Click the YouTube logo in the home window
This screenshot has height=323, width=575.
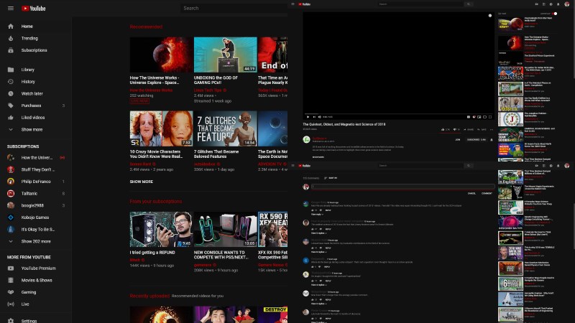click(x=33, y=8)
